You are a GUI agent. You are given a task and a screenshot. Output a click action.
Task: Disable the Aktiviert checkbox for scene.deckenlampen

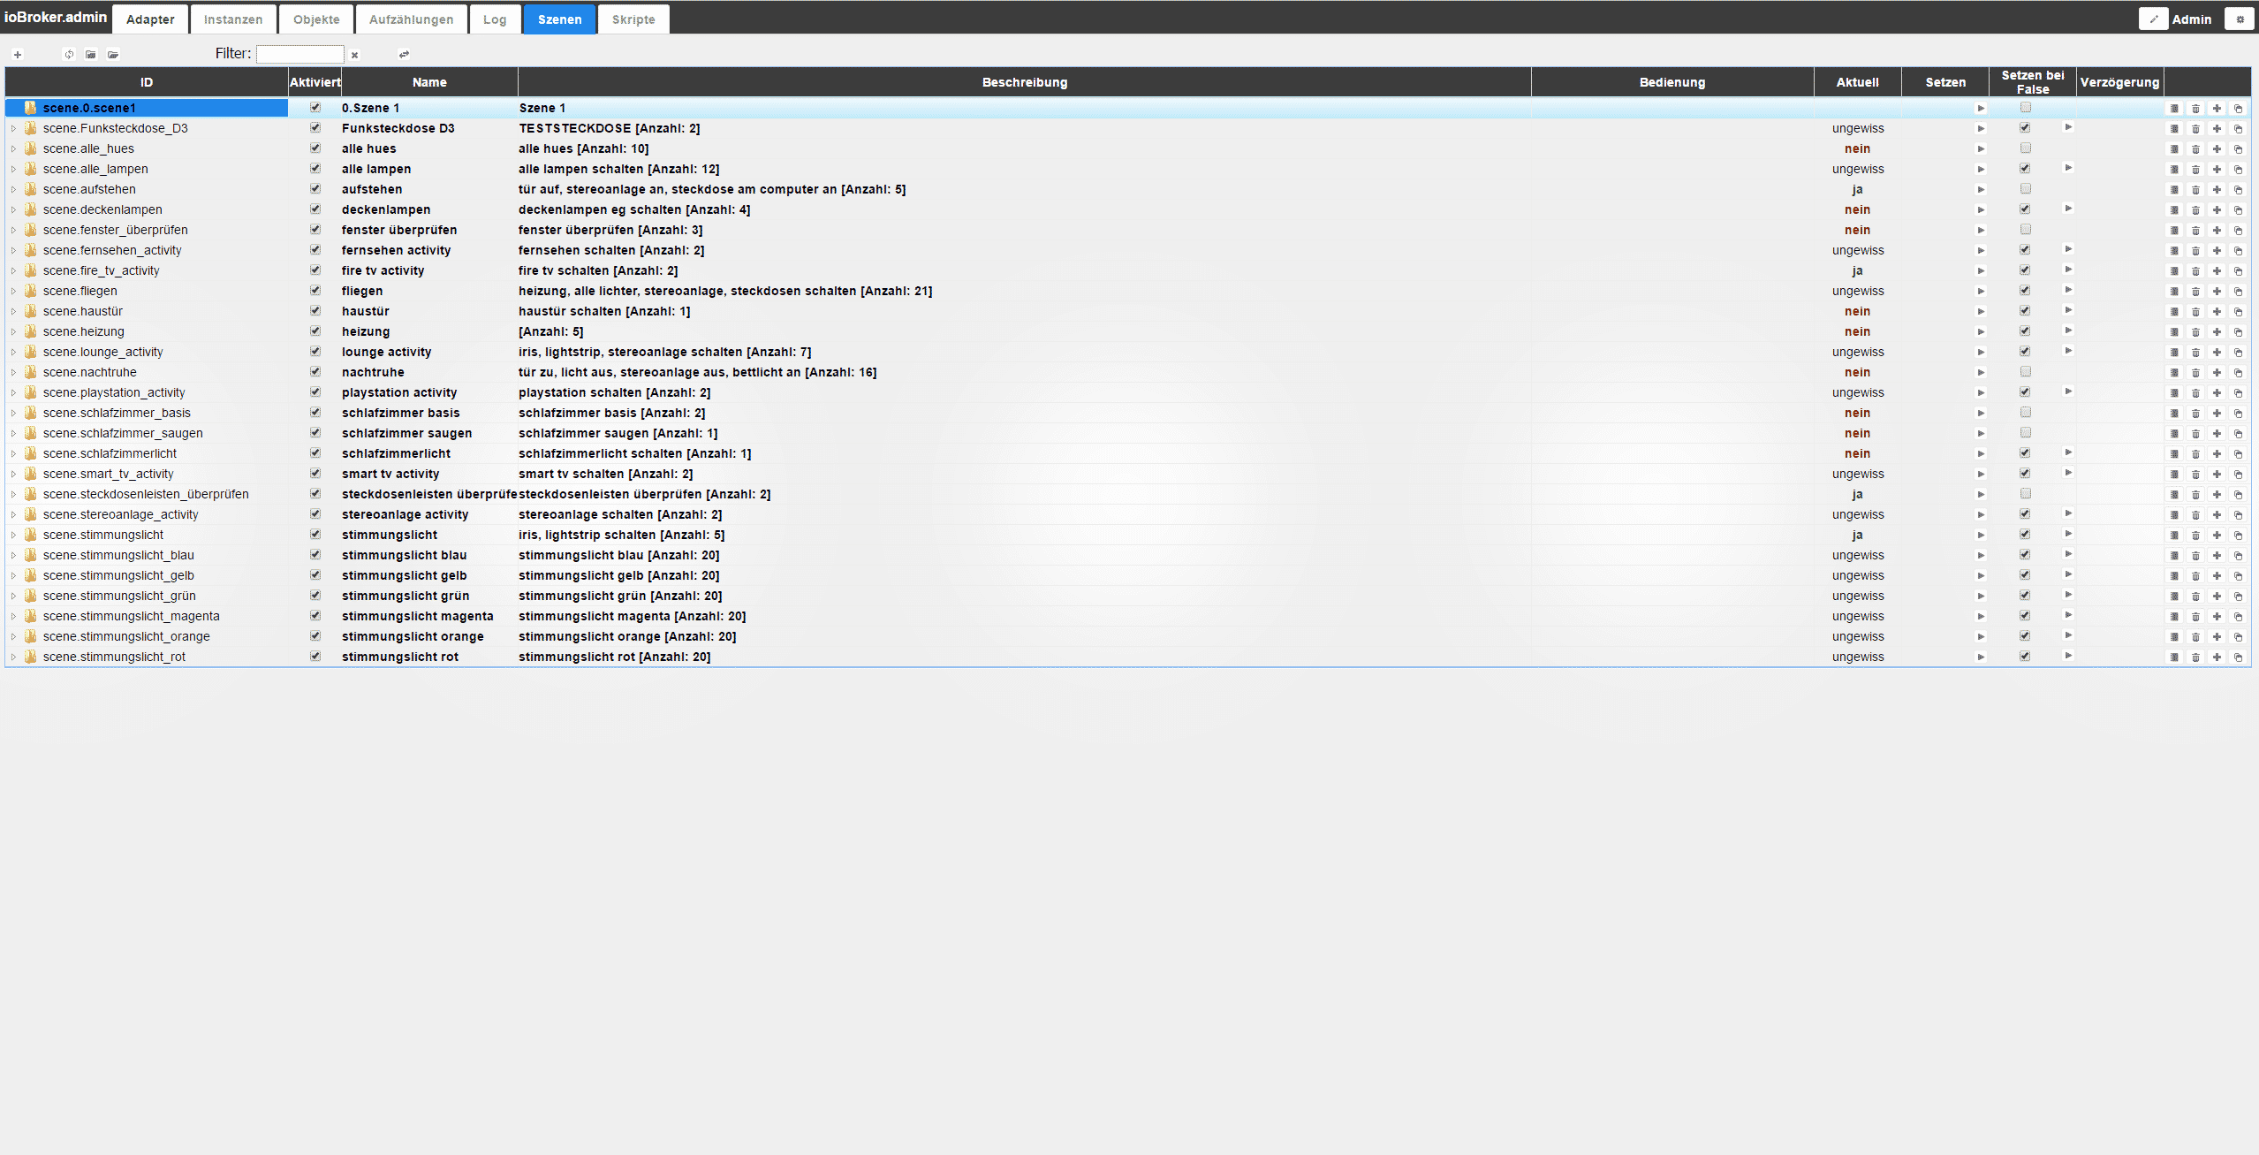315,209
